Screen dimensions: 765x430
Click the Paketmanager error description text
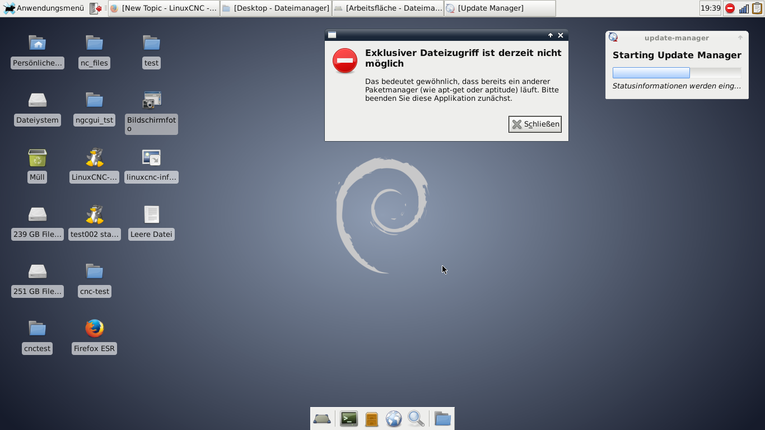click(462, 90)
